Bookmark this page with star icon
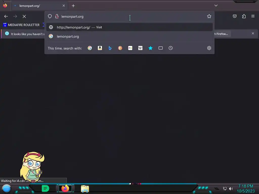The image size is (259, 194). coord(209,16)
